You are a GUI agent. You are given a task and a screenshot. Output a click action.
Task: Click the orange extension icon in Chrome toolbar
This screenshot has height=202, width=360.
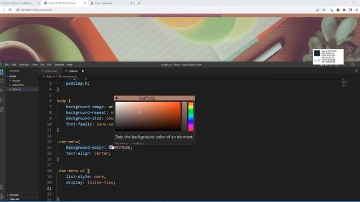pos(337,10)
